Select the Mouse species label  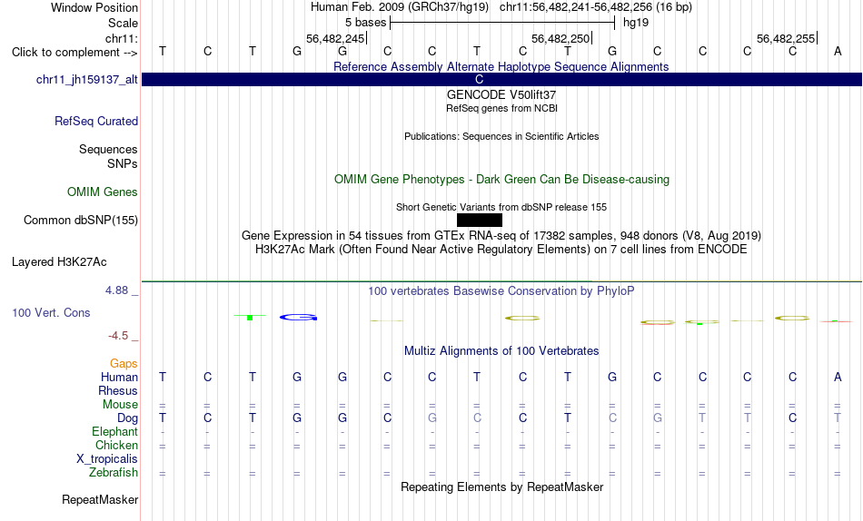tap(121, 405)
